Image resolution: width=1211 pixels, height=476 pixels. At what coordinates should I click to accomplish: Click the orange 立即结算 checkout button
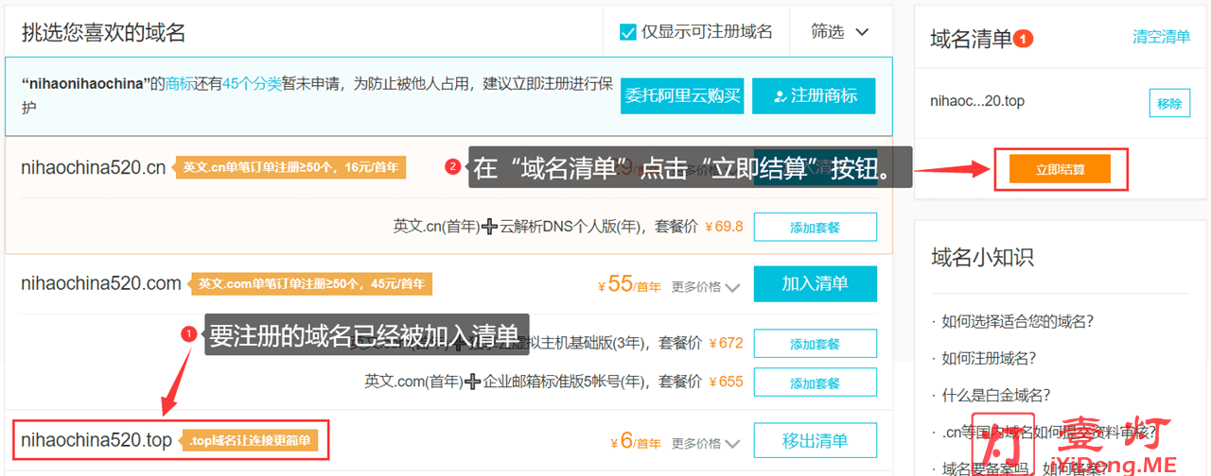(x=1060, y=170)
